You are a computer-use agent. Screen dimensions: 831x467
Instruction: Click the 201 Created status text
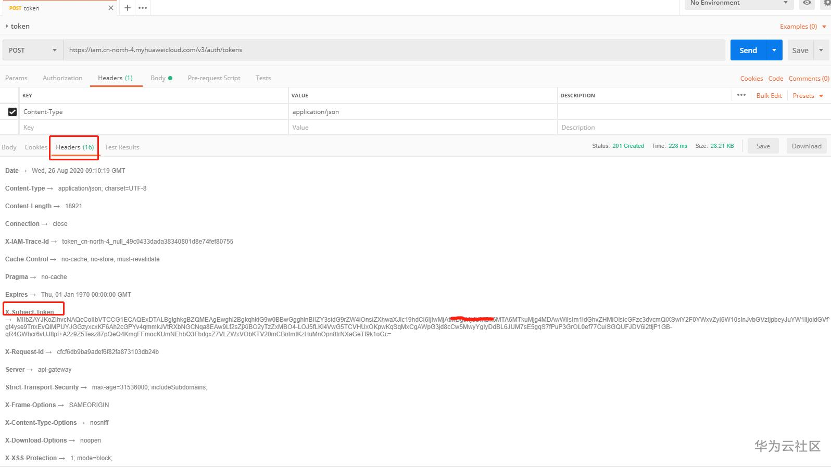[628, 146]
